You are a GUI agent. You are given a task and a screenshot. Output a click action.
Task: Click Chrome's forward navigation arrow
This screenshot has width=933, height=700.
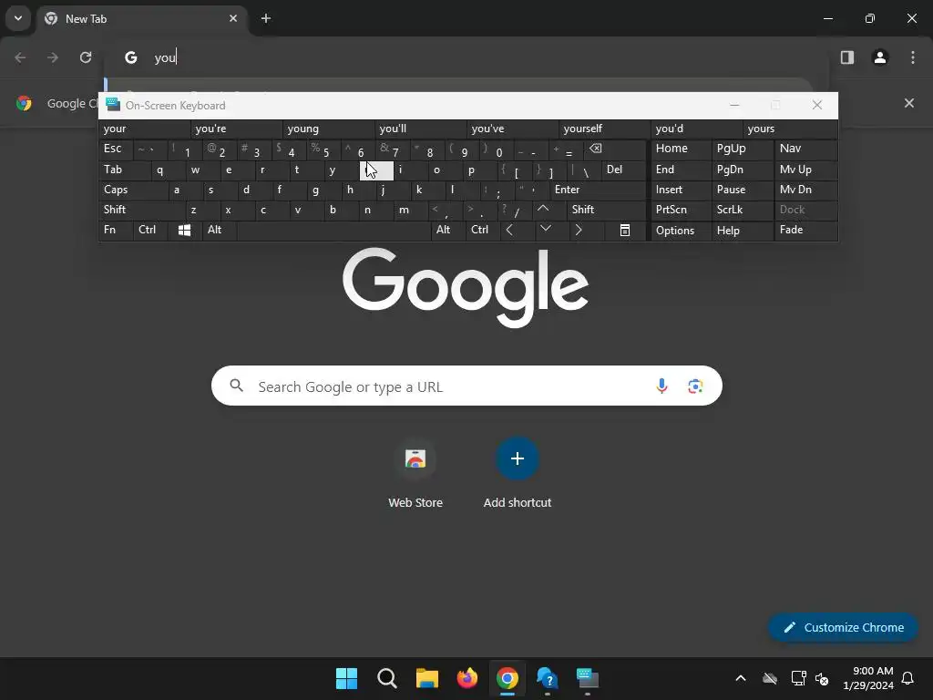click(x=53, y=57)
